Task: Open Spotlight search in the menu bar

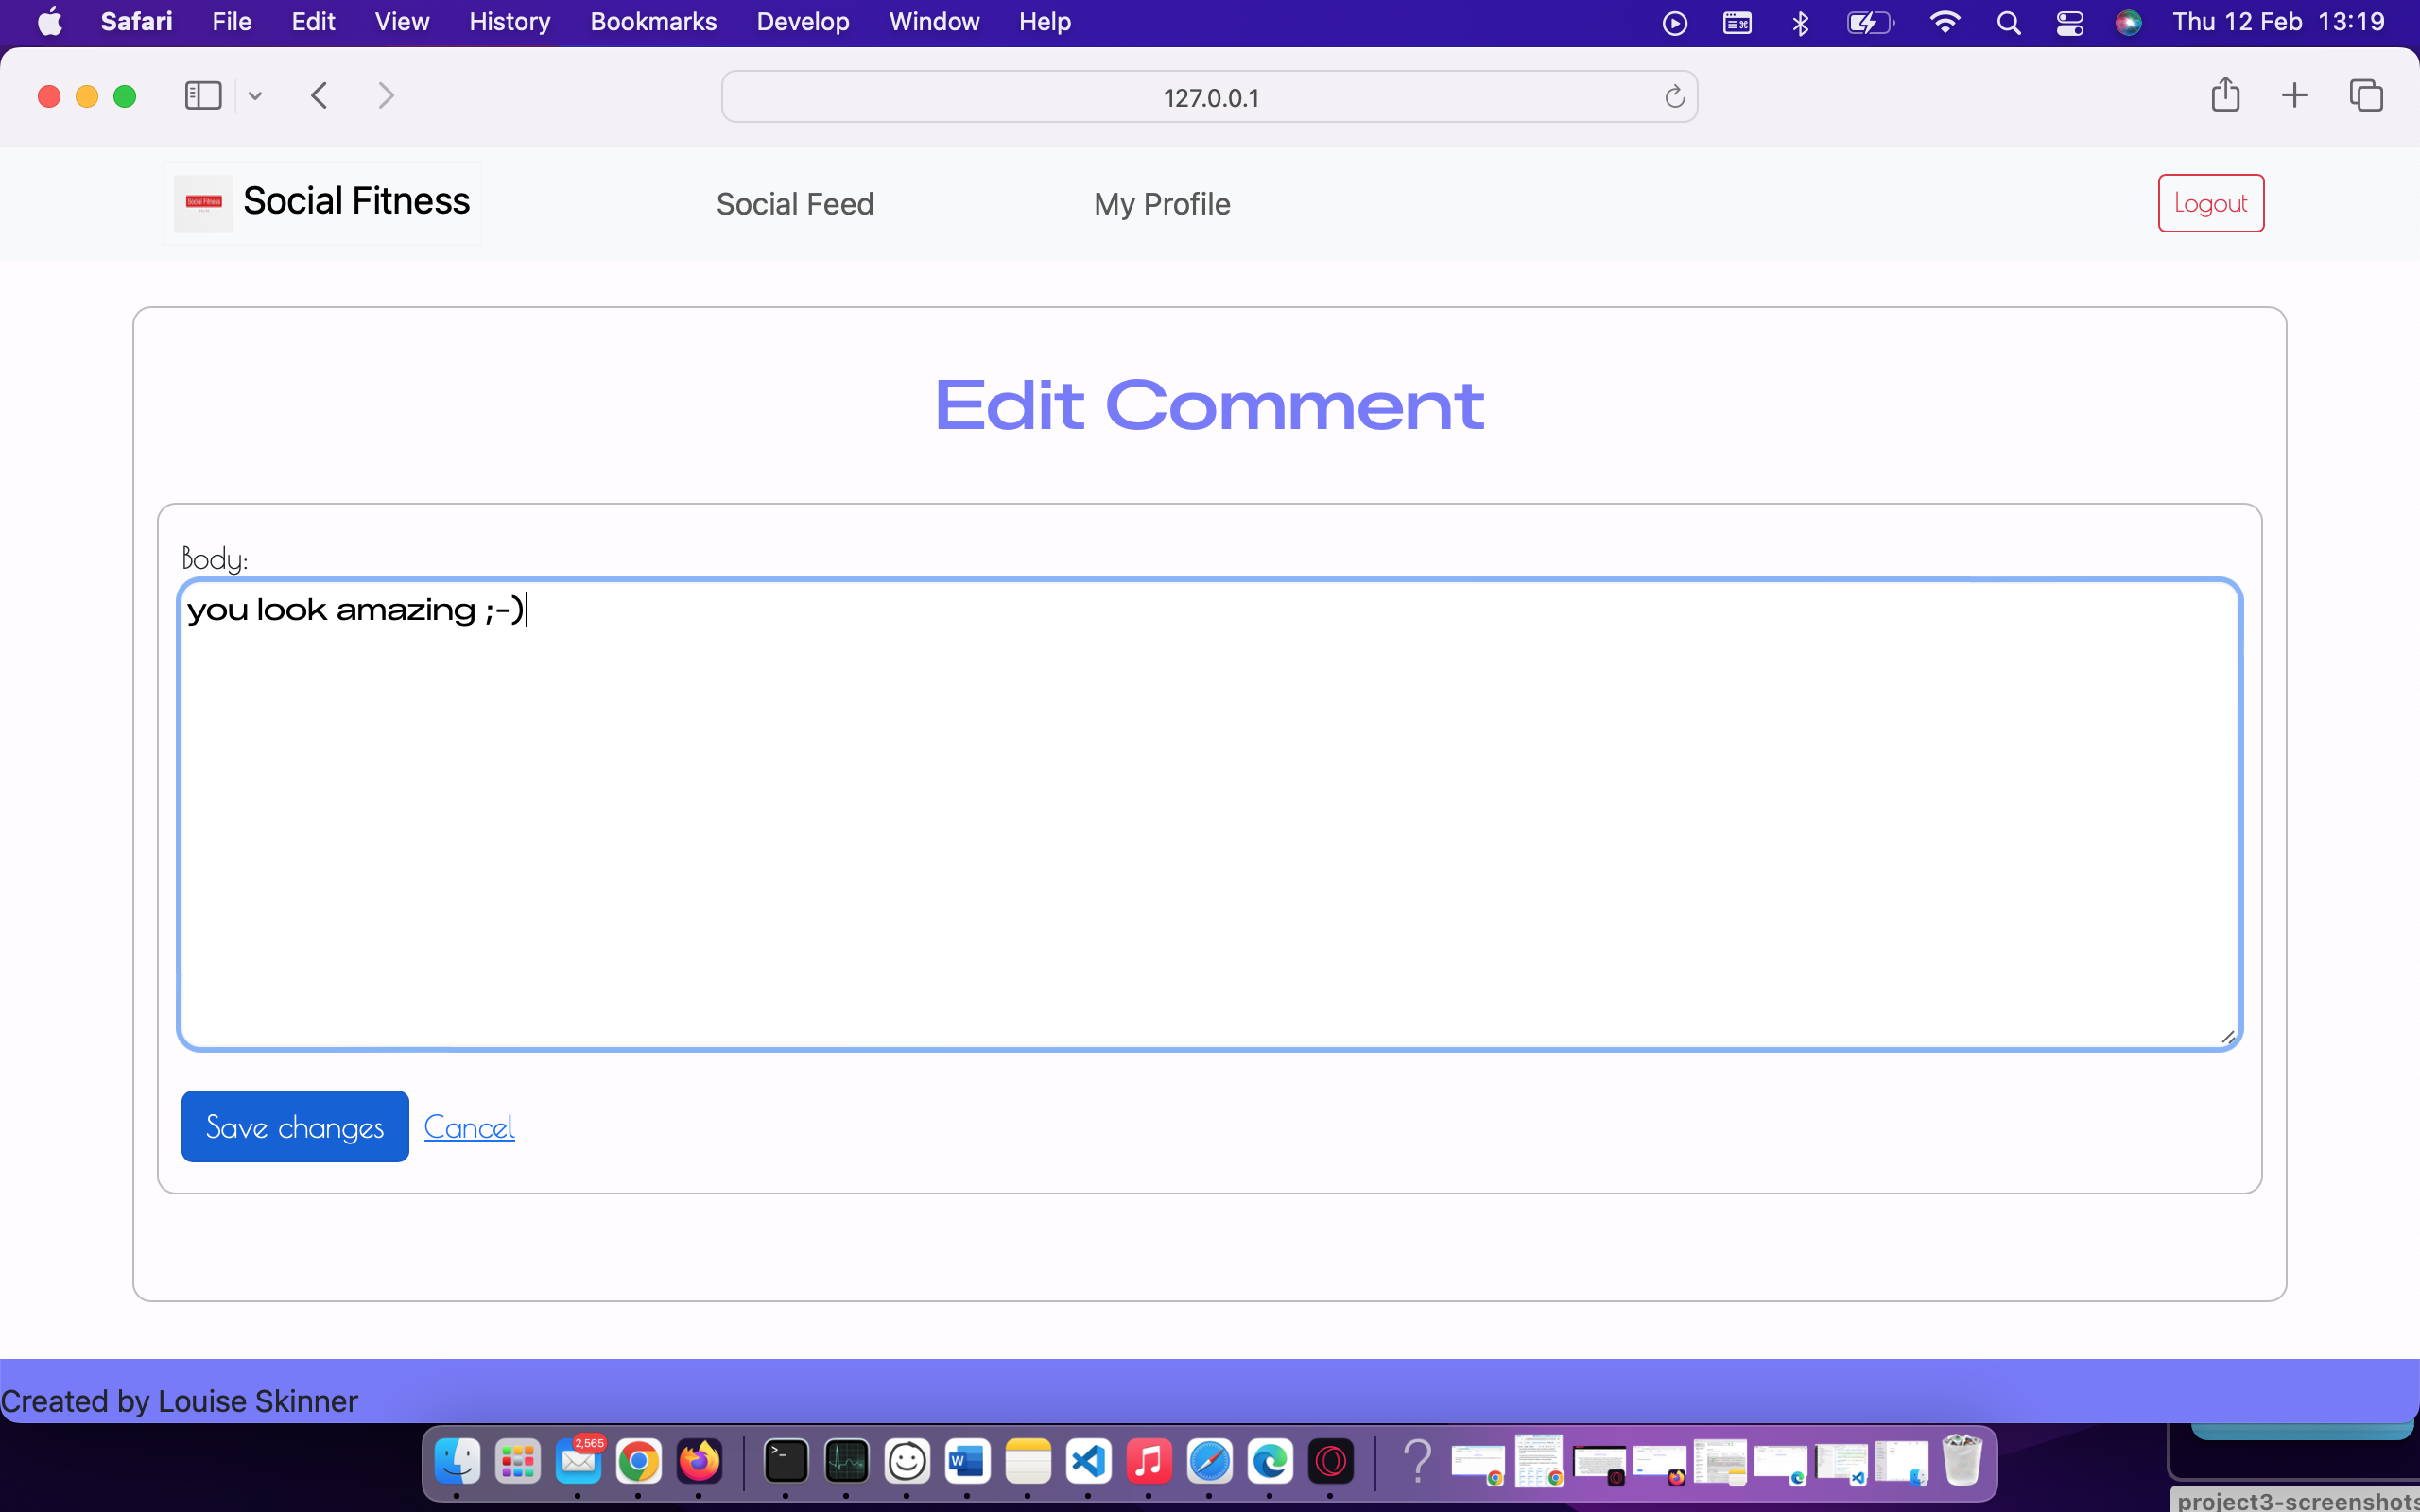Action: pos(2010,21)
